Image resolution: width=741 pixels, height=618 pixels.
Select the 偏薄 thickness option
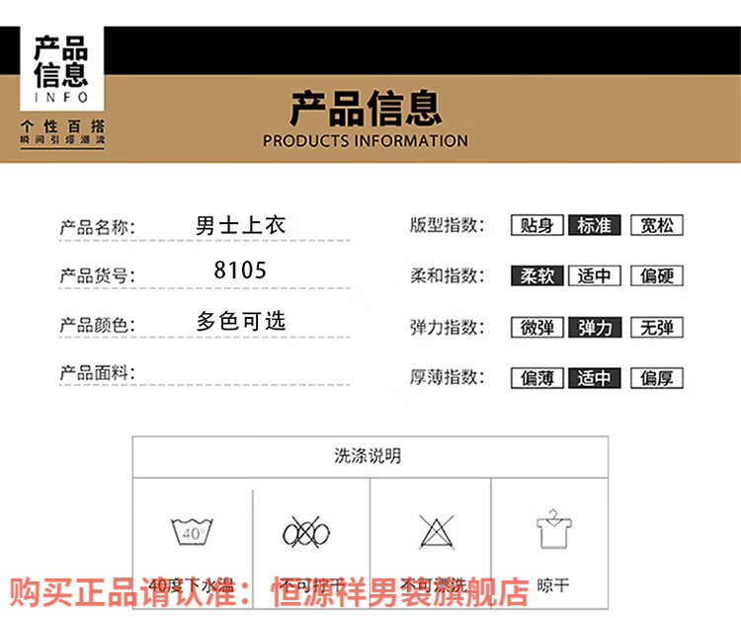tap(537, 378)
